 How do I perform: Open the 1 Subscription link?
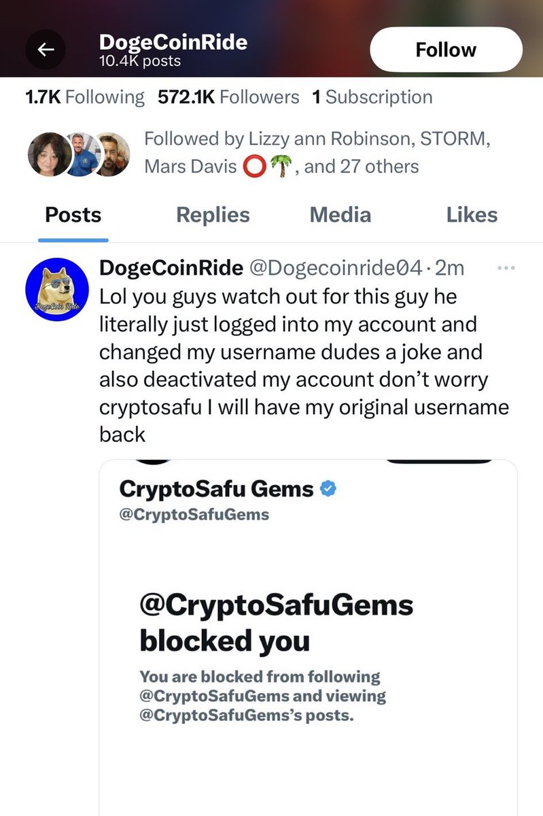(372, 97)
